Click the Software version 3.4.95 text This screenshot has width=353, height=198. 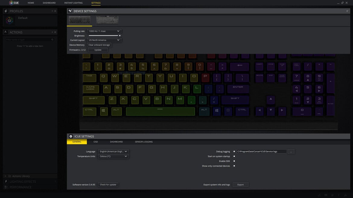coord(84,184)
